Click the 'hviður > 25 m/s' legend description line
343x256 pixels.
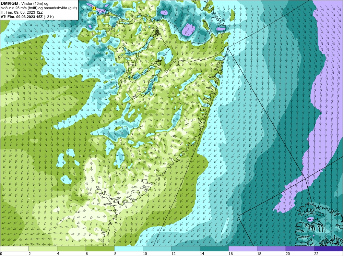pyautogui.click(x=39, y=8)
